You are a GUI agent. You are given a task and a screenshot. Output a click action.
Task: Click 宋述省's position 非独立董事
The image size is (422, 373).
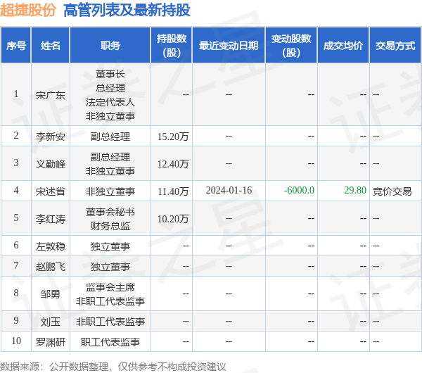[x=110, y=191]
